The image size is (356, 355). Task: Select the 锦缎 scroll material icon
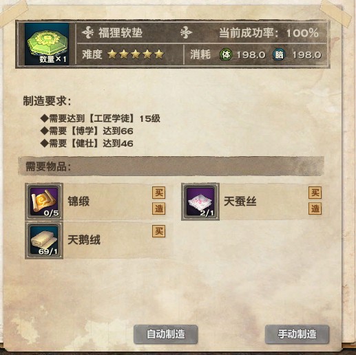(x=44, y=202)
